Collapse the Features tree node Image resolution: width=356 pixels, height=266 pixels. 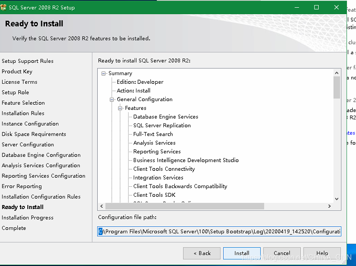point(120,108)
